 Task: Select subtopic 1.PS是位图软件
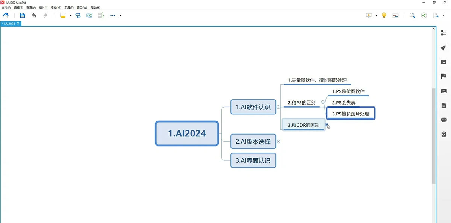coord(348,91)
